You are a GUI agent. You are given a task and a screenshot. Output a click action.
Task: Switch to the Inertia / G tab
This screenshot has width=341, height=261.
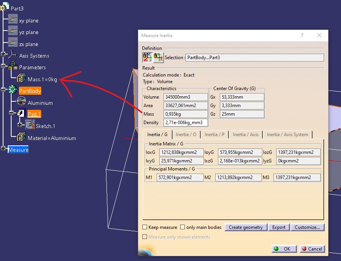coord(157,135)
